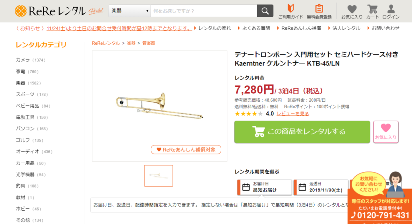Screen dimensions: 412x224
Task: Open the レビューを見る link
Action: click(293, 114)
